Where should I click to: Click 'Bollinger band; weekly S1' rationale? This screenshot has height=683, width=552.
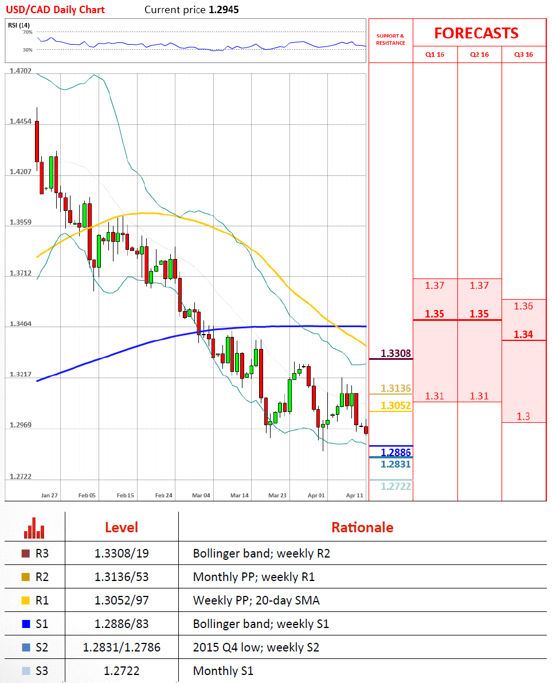261,624
